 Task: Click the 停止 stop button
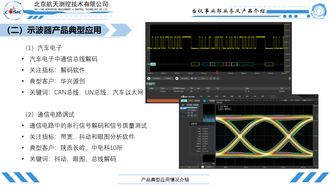pos(191,101)
